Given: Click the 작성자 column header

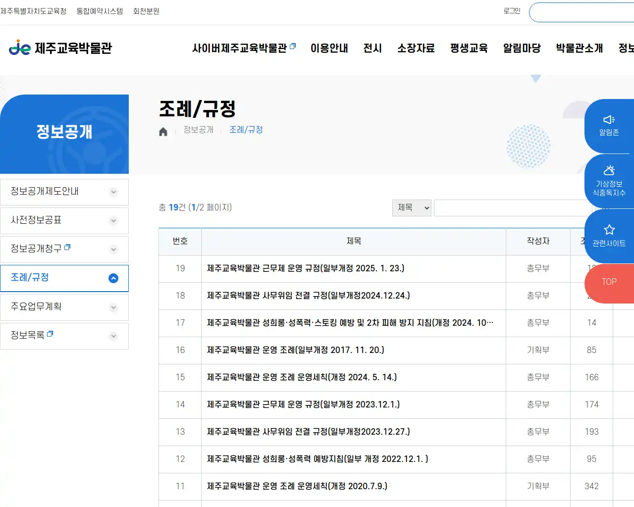Looking at the screenshot, I should coord(538,241).
